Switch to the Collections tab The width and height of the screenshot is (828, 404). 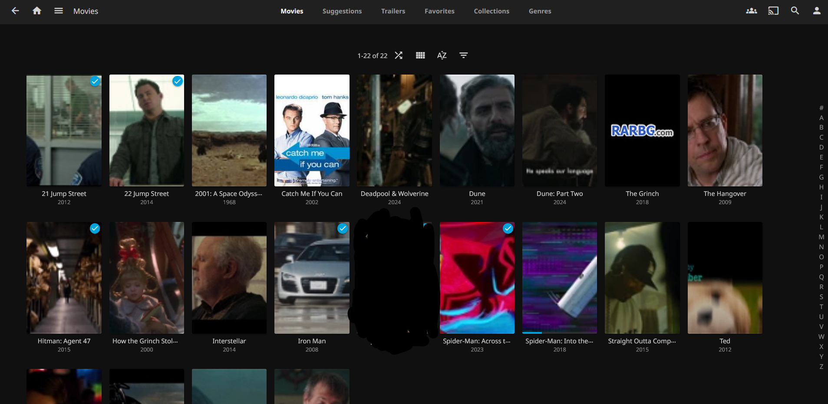click(x=491, y=11)
